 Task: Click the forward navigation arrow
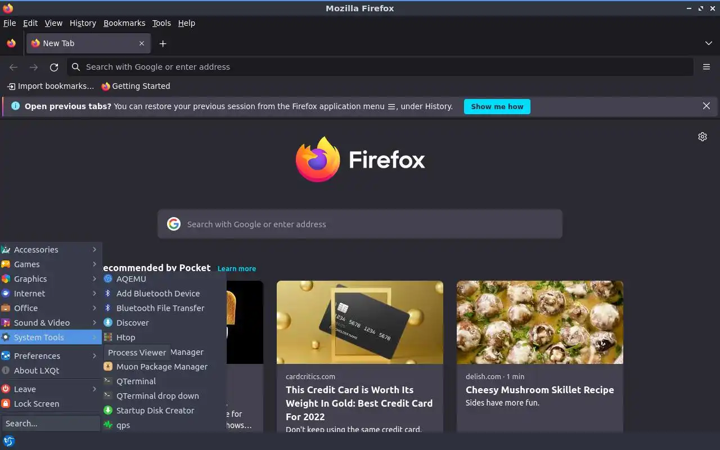[x=34, y=67]
